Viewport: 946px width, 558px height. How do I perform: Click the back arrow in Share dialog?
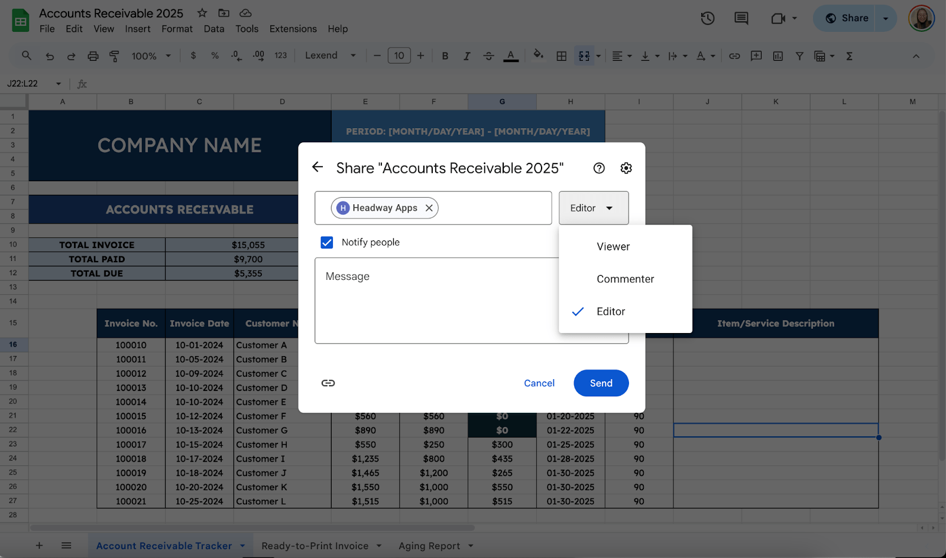(x=318, y=167)
